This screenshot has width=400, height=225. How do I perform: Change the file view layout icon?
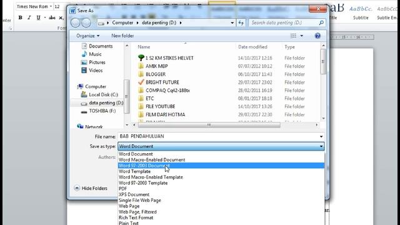(293, 36)
